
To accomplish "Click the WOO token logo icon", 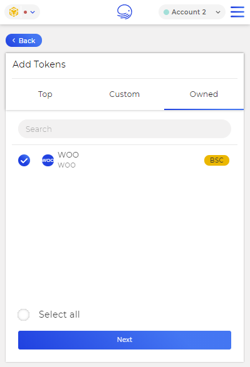I will [x=48, y=160].
